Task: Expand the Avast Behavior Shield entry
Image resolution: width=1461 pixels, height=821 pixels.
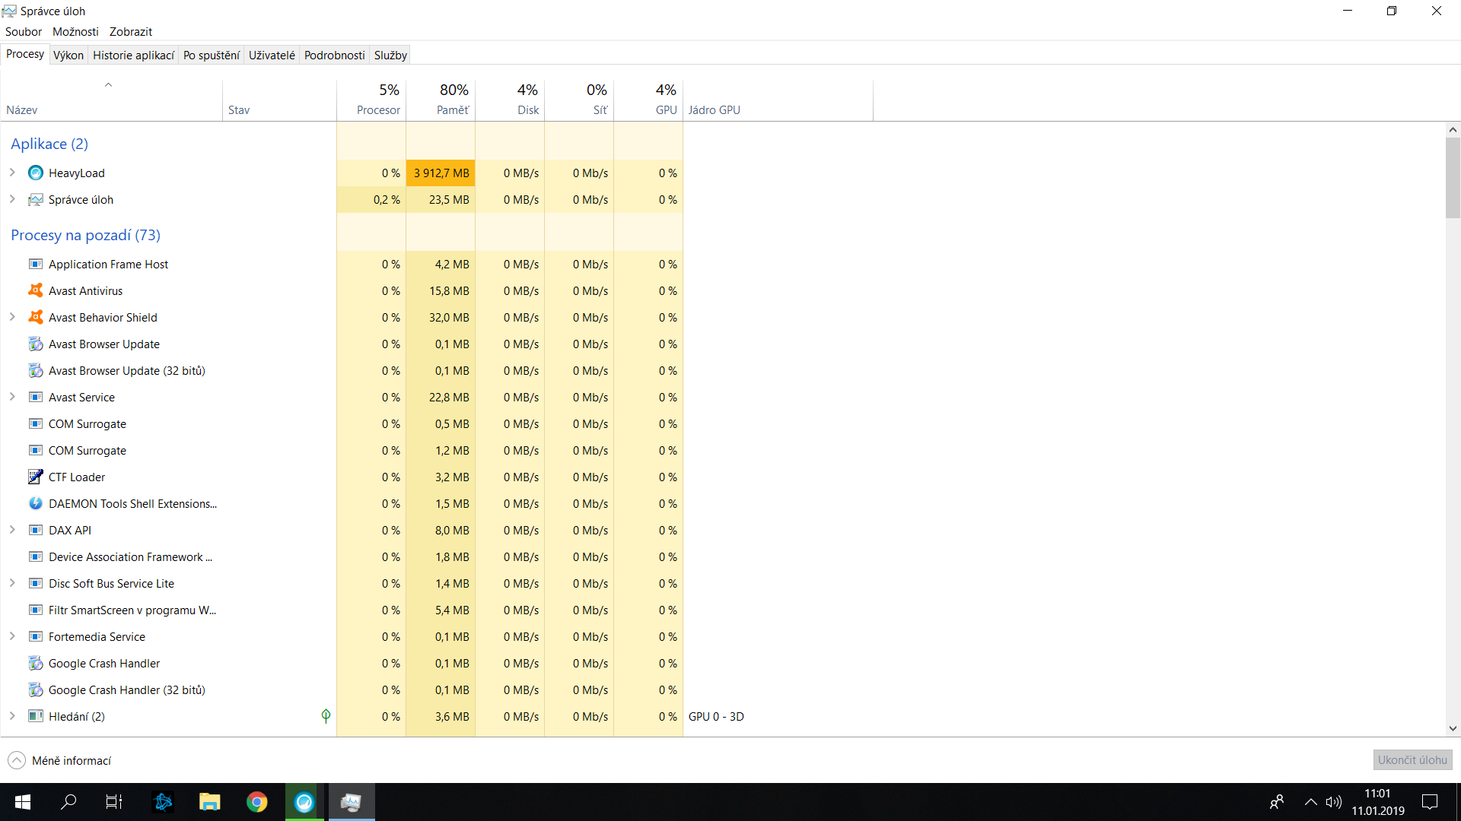Action: point(12,318)
